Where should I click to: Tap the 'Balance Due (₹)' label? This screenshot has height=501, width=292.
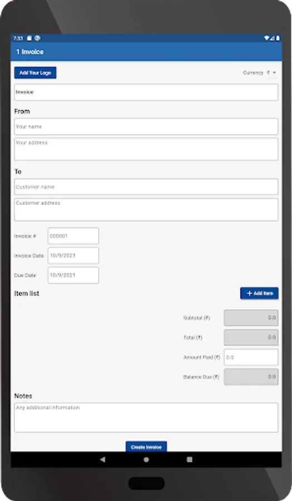(201, 377)
